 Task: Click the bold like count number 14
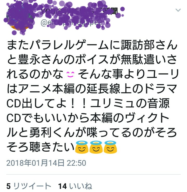63,186
